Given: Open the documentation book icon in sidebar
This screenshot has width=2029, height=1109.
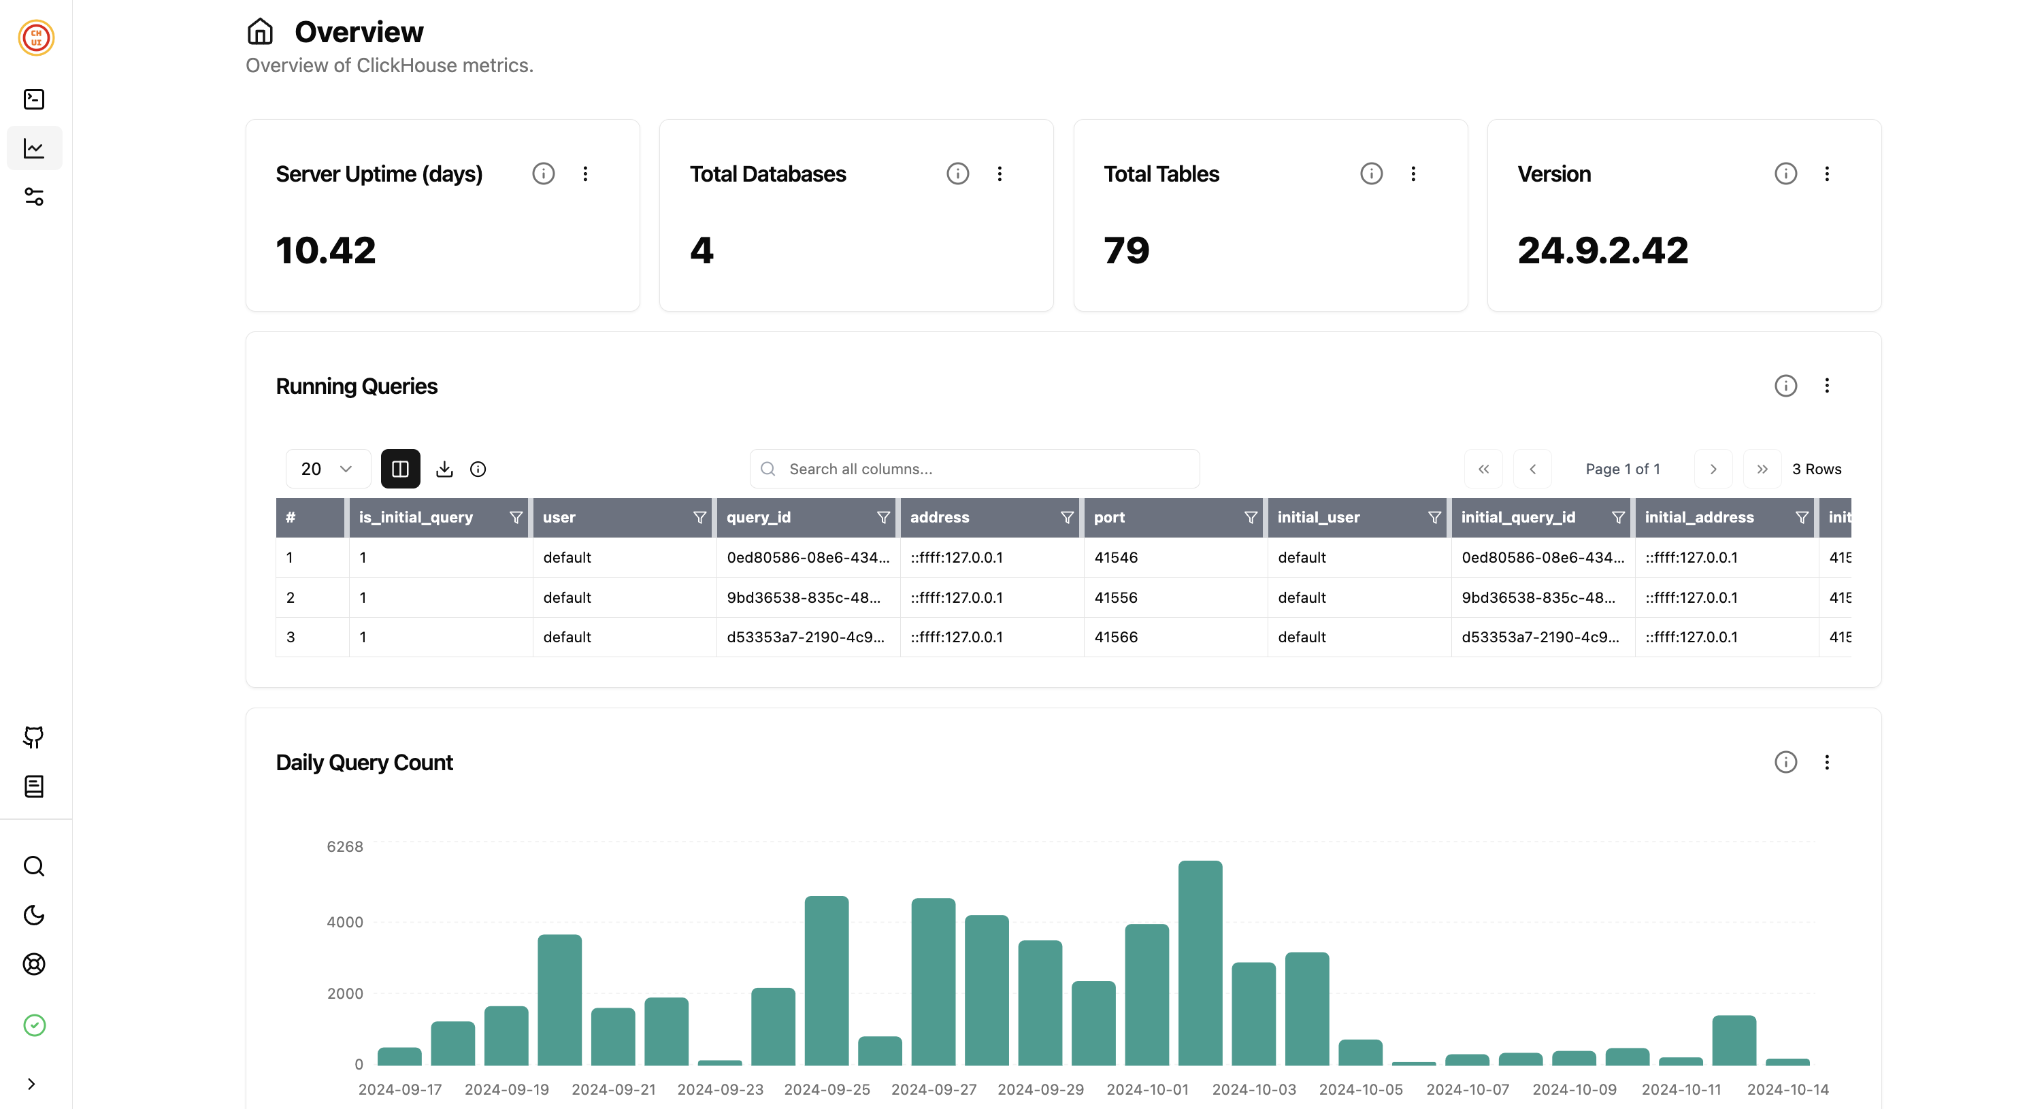Looking at the screenshot, I should pos(34,786).
